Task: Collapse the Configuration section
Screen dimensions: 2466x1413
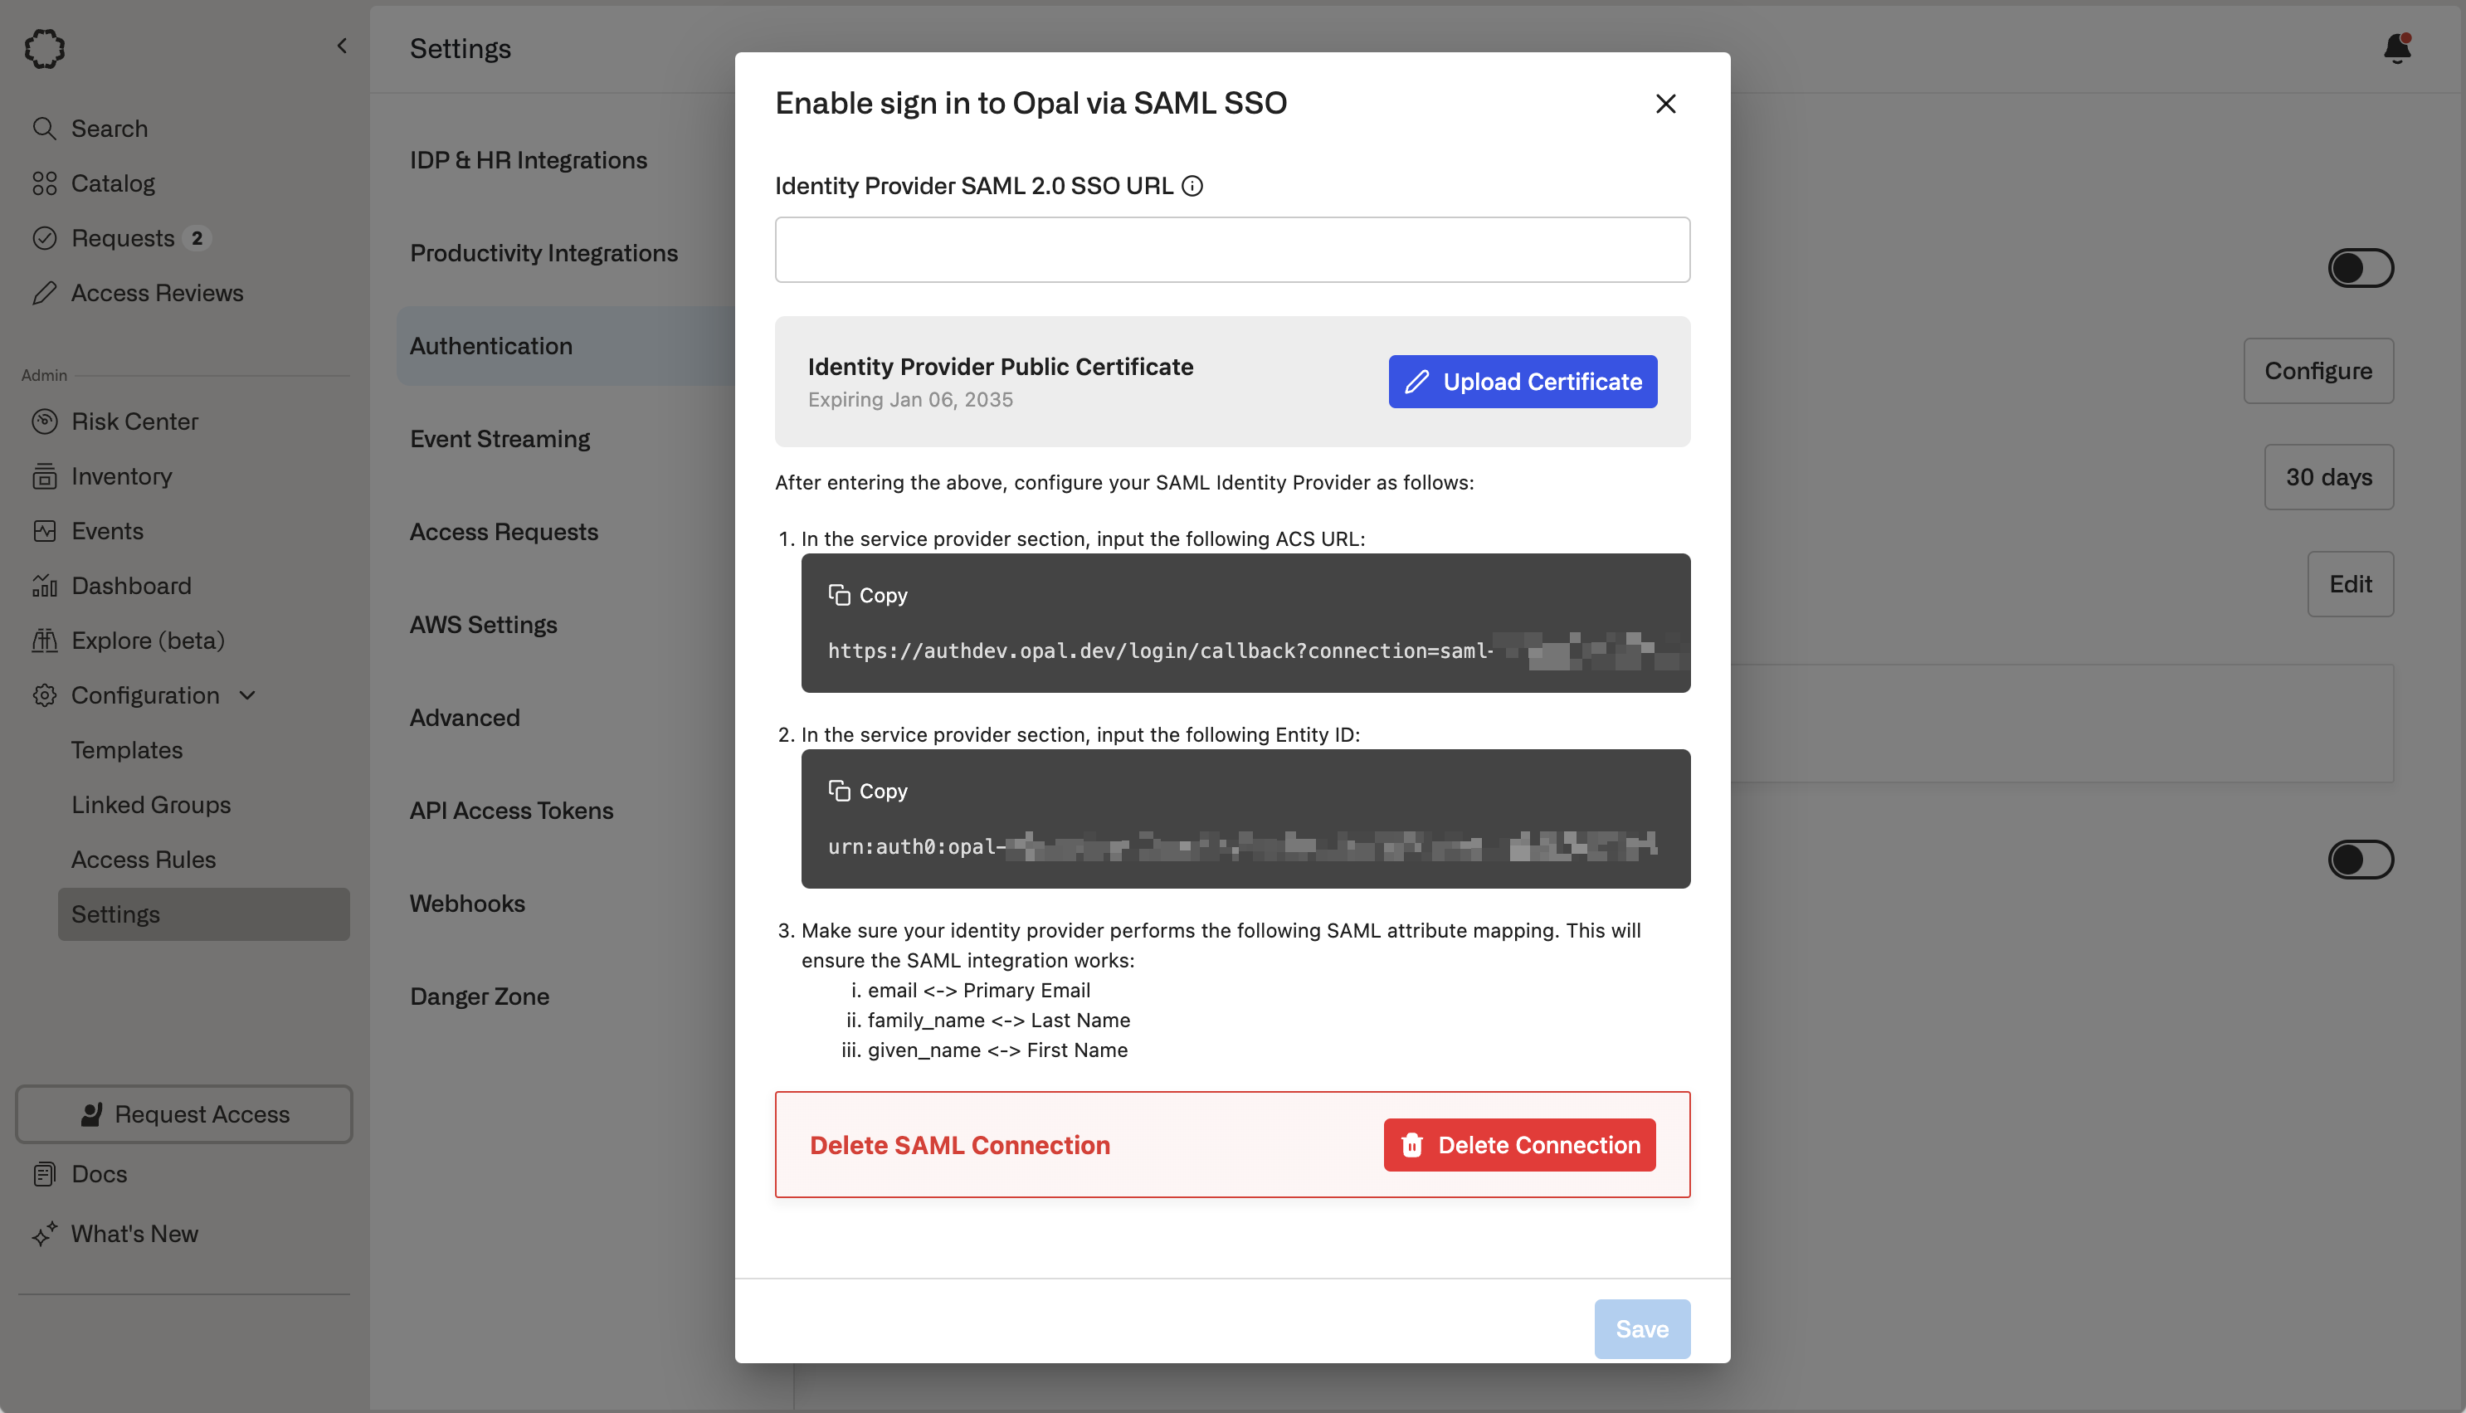Action: coord(247,694)
